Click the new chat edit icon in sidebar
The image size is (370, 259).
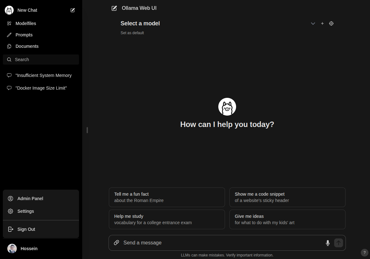[x=73, y=10]
